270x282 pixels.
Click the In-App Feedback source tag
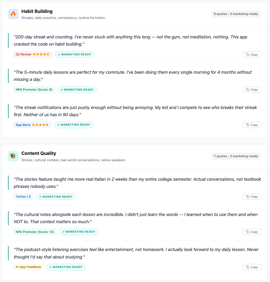pyautogui.click(x=28, y=267)
